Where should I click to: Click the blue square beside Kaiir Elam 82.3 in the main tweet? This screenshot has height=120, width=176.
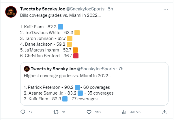(x=61, y=27)
